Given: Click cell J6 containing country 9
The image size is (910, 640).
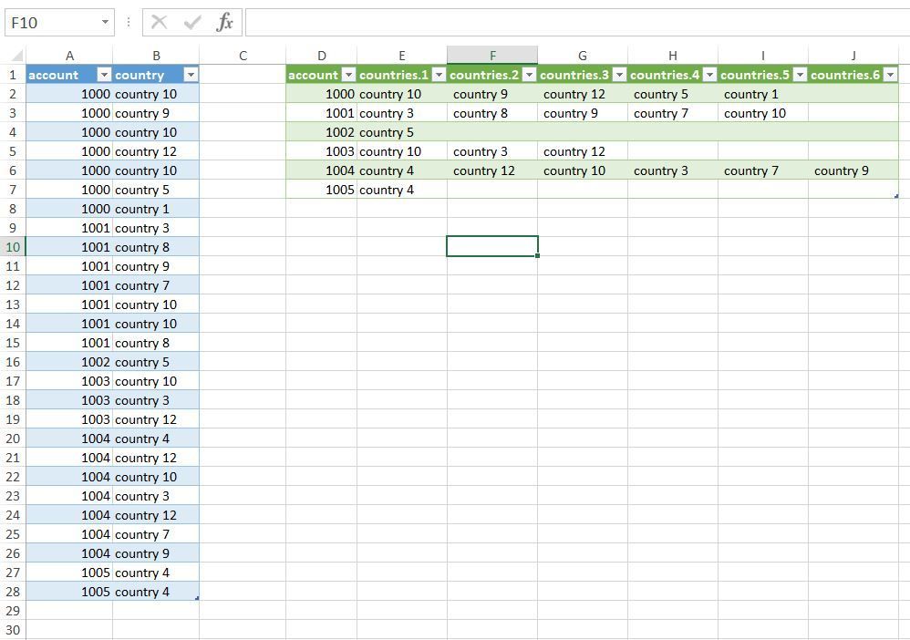Looking at the screenshot, I should (x=853, y=170).
